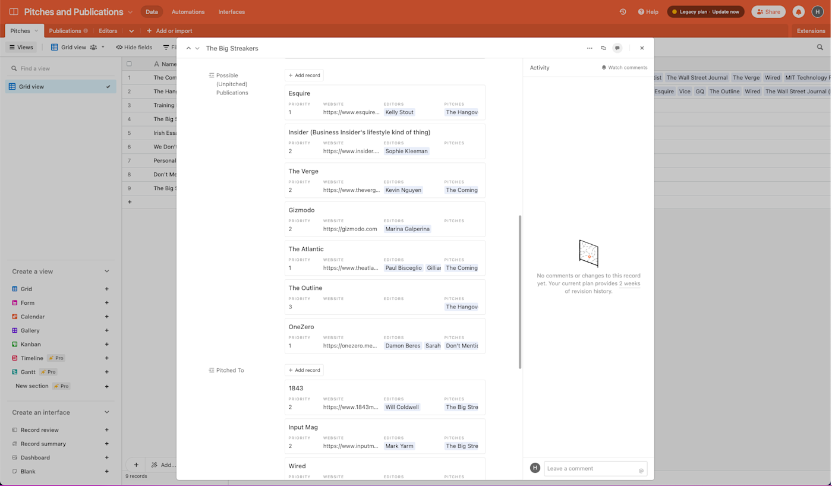Collapse Create an interface section
This screenshot has width=832, height=486.
107,412
